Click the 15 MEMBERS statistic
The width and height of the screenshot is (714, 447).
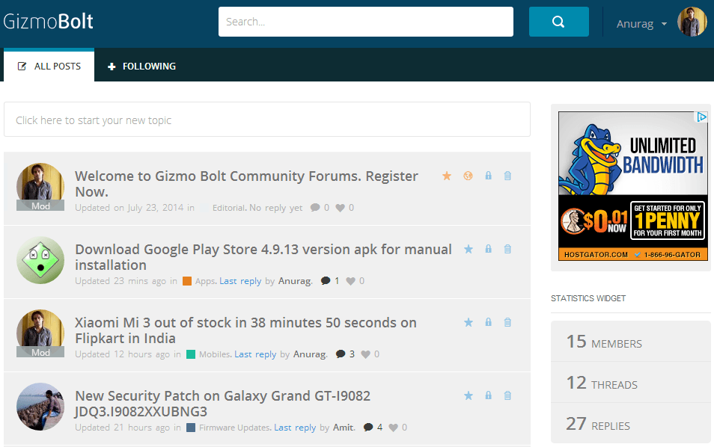tap(631, 342)
